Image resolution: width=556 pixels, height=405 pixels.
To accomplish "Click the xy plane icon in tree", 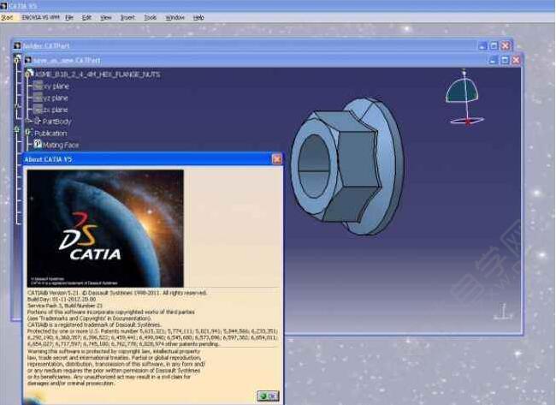I will click(38, 86).
